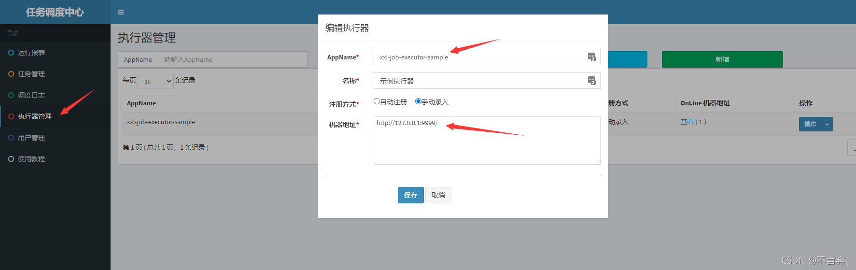Select the 自动注册 radio button
This screenshot has width=856, height=270.
point(377,101)
